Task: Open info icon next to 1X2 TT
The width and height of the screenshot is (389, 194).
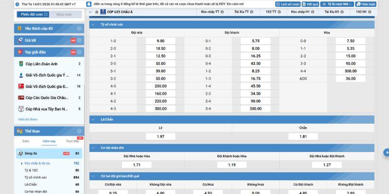Action: click(279, 12)
